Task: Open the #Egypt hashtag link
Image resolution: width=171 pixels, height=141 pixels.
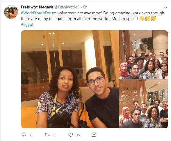Action: pyautogui.click(x=27, y=24)
